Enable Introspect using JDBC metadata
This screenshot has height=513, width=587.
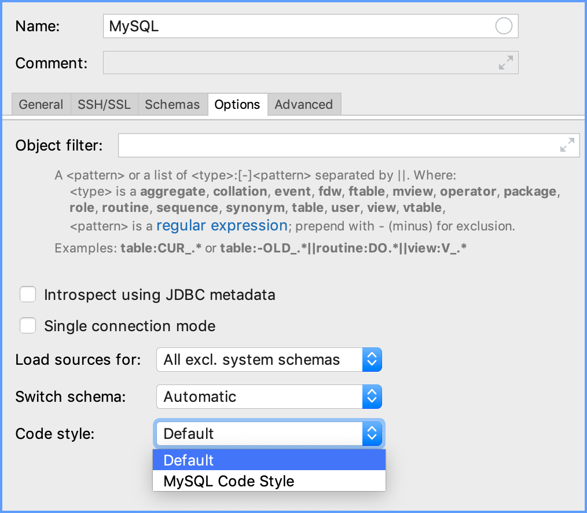[x=28, y=294]
